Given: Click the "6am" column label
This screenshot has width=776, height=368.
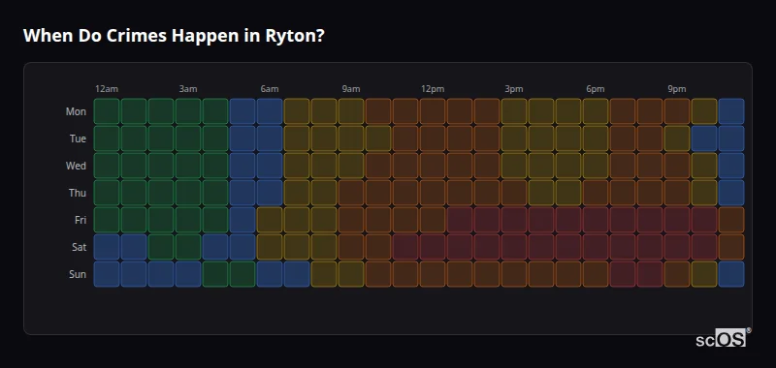Looking at the screenshot, I should pyautogui.click(x=270, y=89).
